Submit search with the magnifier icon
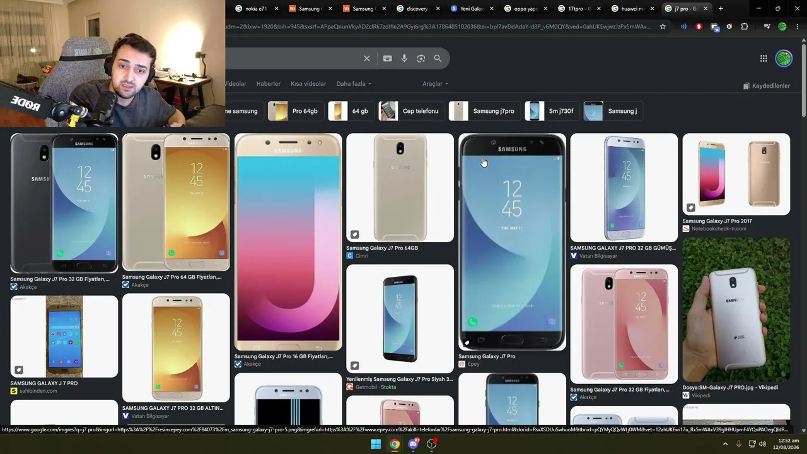Image resolution: width=807 pixels, height=454 pixels. coord(438,59)
